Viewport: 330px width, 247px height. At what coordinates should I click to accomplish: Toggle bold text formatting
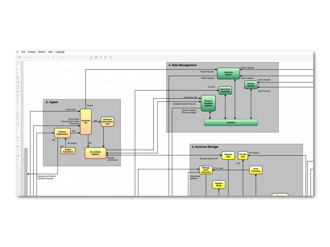click(x=48, y=57)
